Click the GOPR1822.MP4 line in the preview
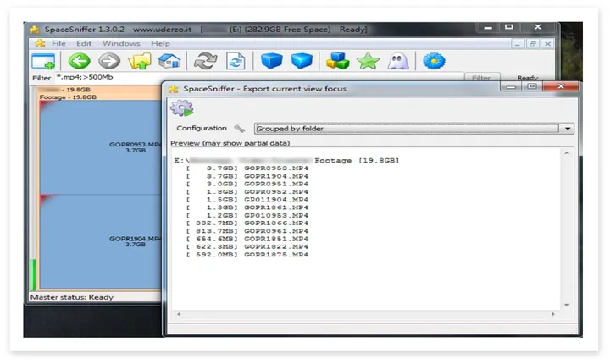 click(x=247, y=246)
